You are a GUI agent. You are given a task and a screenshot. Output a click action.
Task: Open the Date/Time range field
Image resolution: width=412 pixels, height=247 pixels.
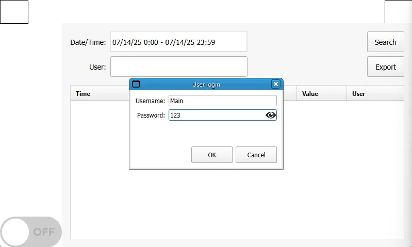click(178, 42)
